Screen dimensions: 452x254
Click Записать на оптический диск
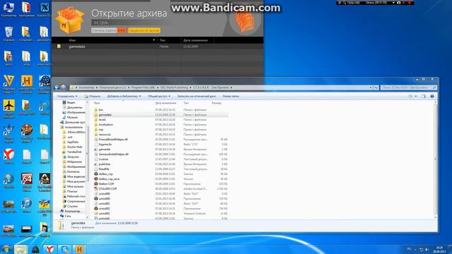[x=196, y=96]
